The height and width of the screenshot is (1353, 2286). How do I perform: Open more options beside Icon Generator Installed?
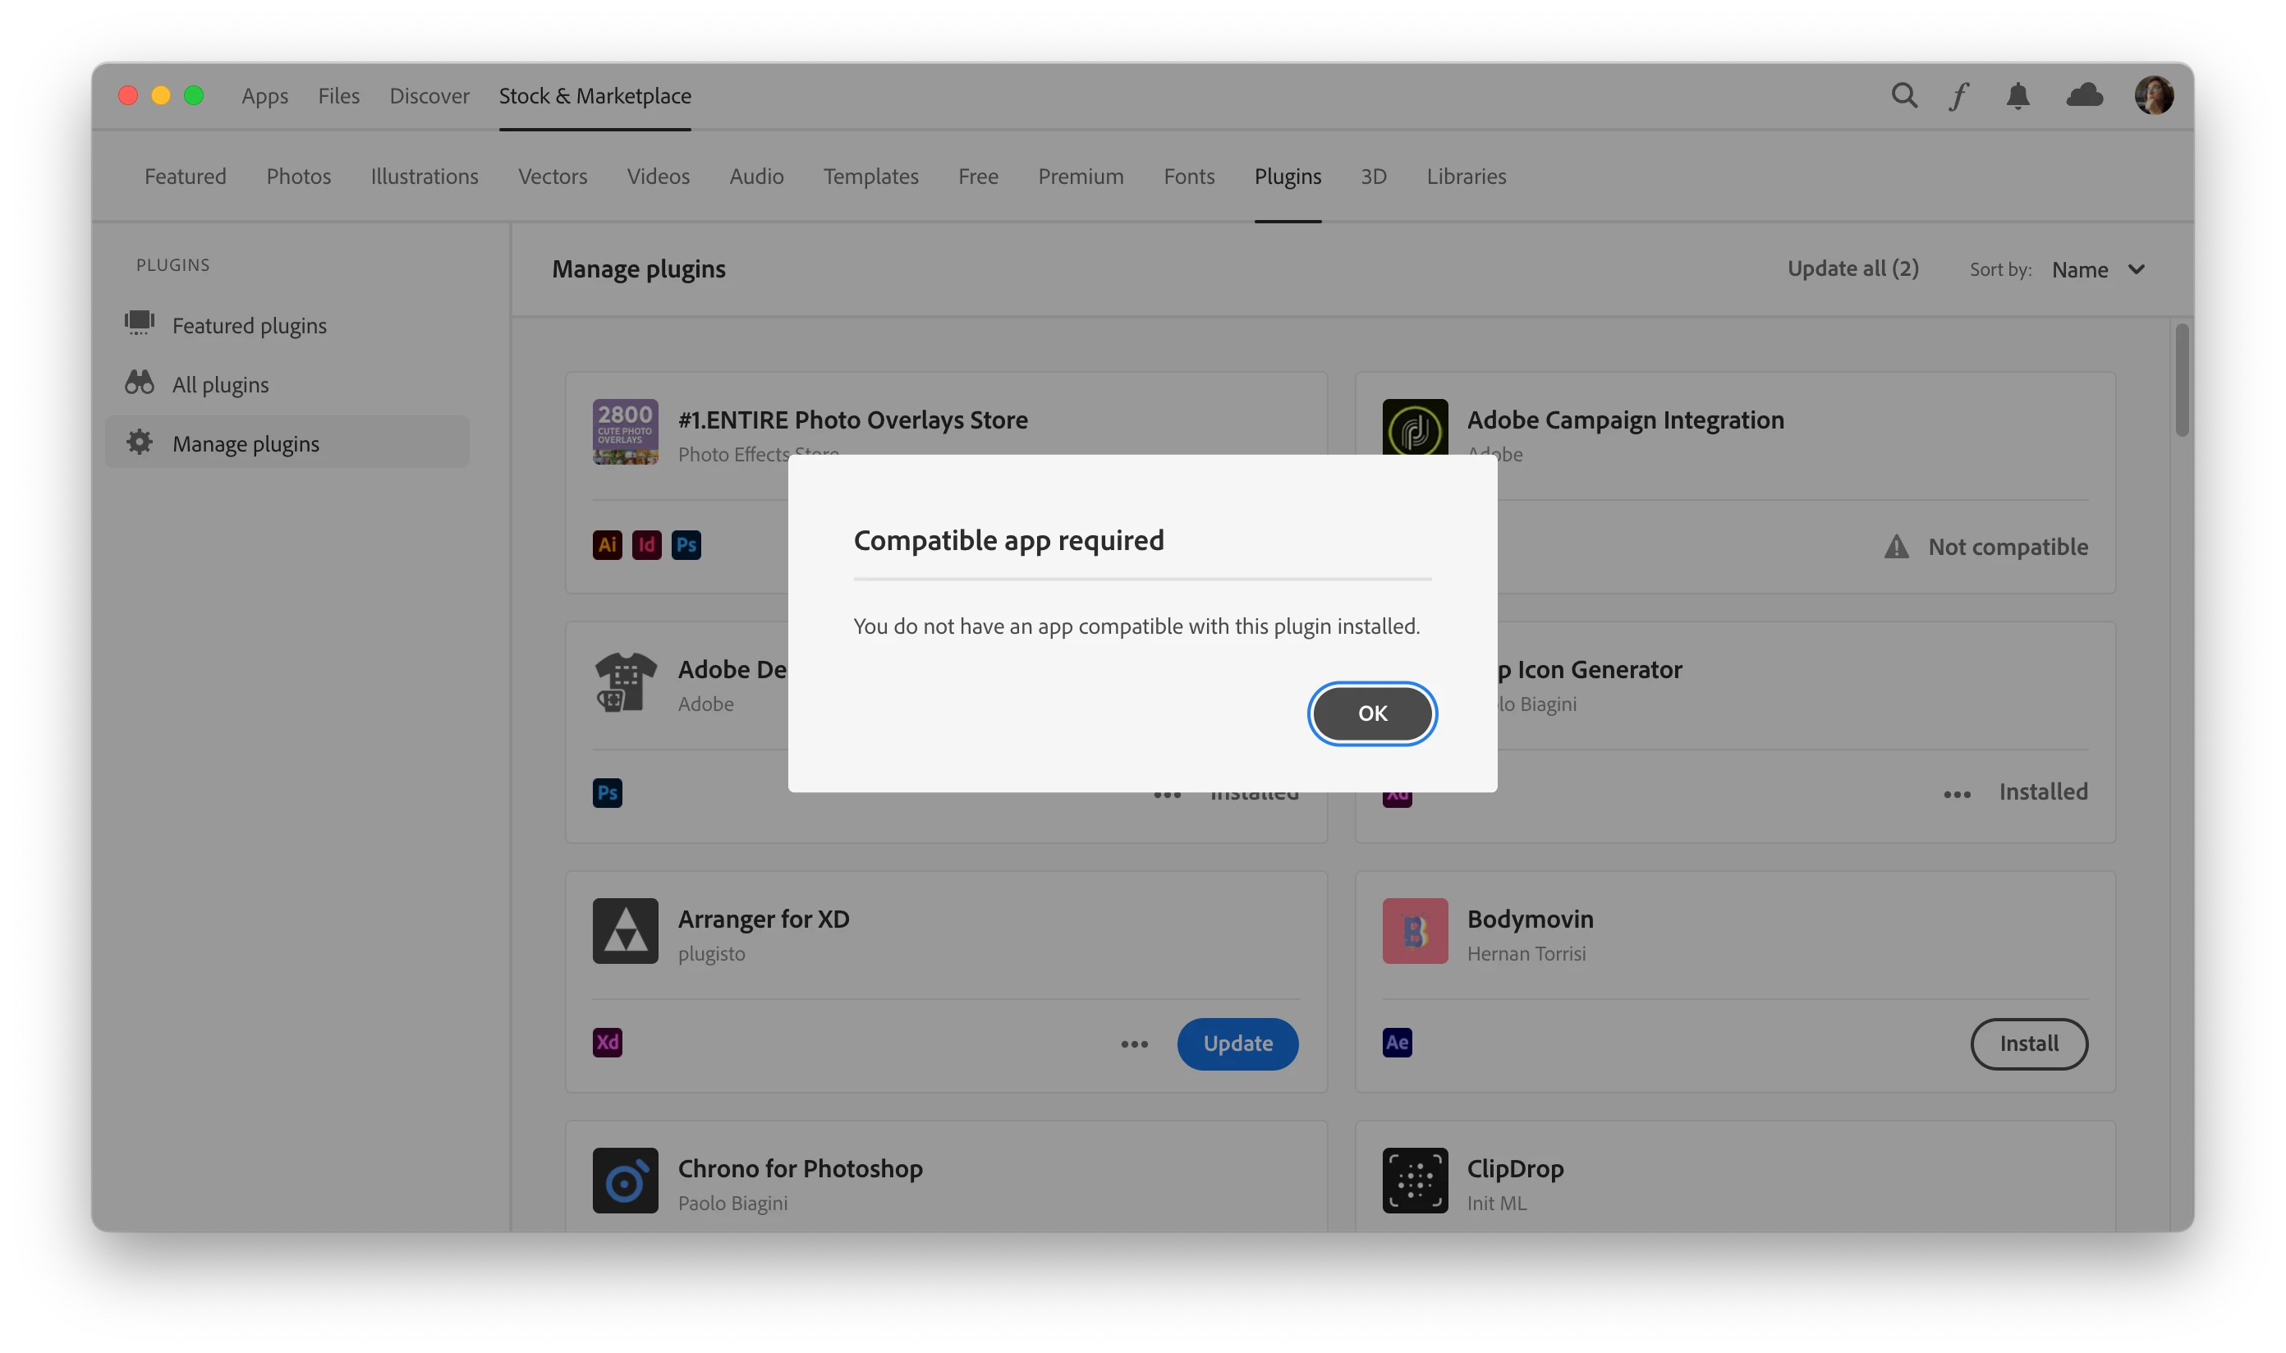1957,795
